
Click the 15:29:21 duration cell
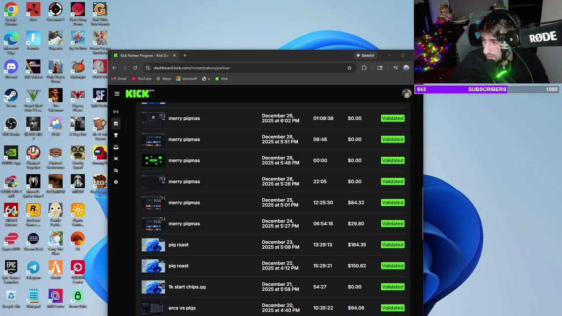pos(323,266)
